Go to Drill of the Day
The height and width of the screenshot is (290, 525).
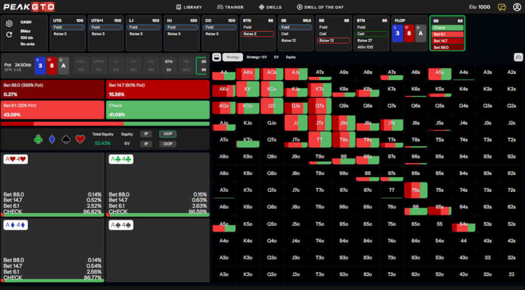pyautogui.click(x=320, y=7)
